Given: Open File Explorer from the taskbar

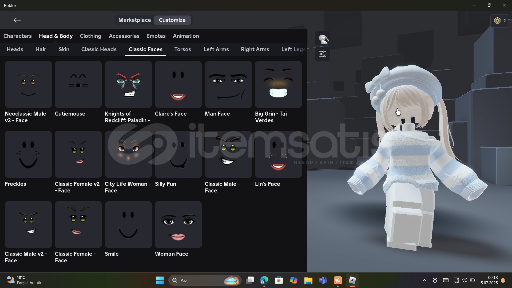Looking at the screenshot, I should click(308, 280).
